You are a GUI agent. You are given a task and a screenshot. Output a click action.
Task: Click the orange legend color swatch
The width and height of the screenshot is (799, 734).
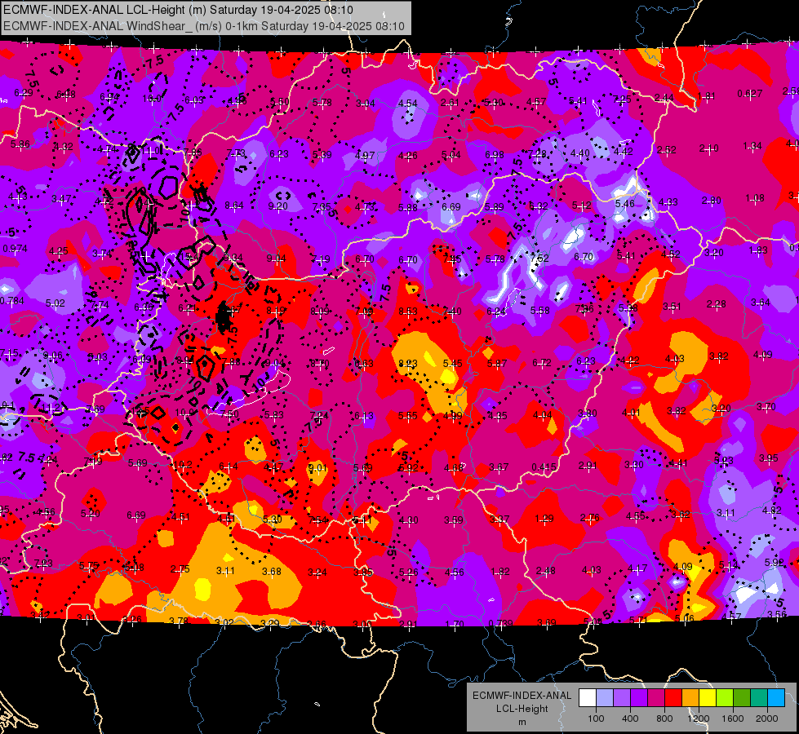(690, 698)
